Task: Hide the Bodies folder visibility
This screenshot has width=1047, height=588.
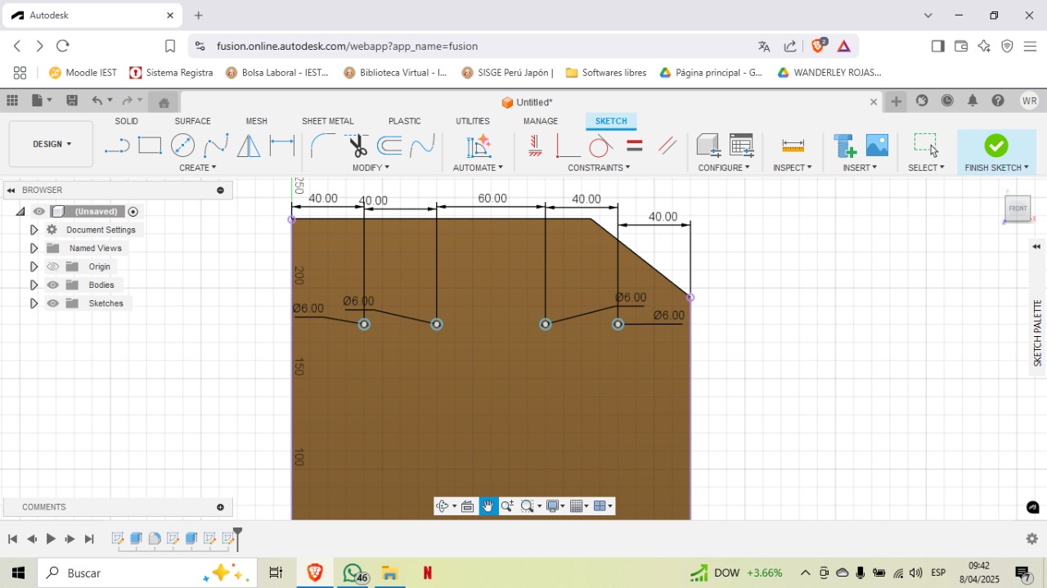Action: click(53, 285)
